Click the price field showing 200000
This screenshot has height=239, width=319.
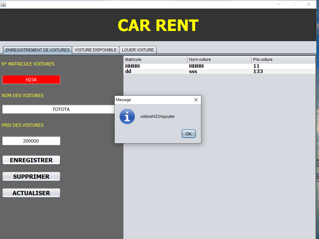31,141
